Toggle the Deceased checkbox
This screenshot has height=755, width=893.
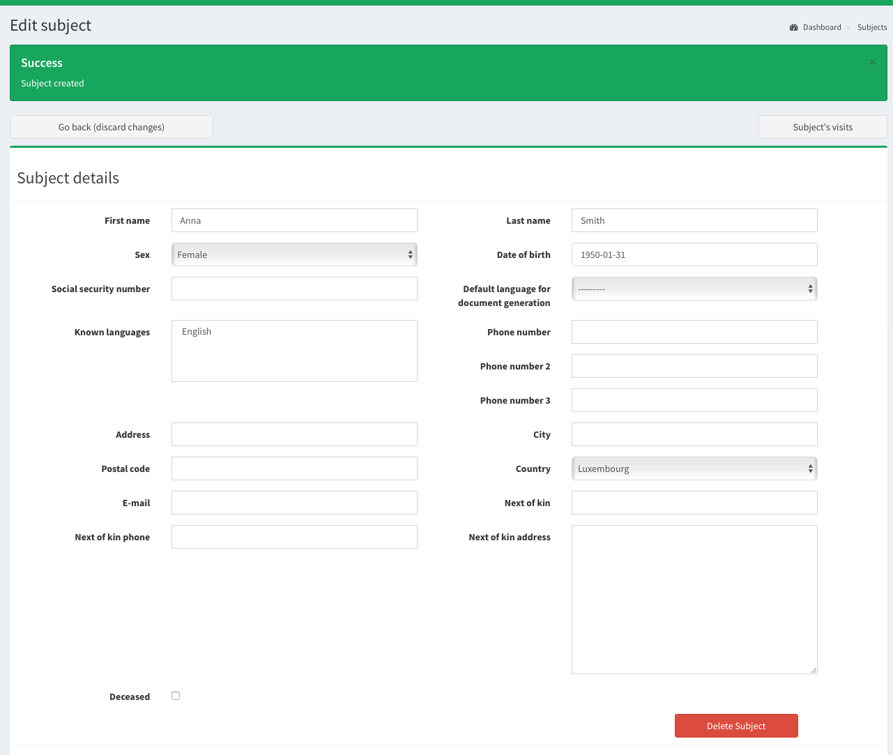[x=176, y=696]
